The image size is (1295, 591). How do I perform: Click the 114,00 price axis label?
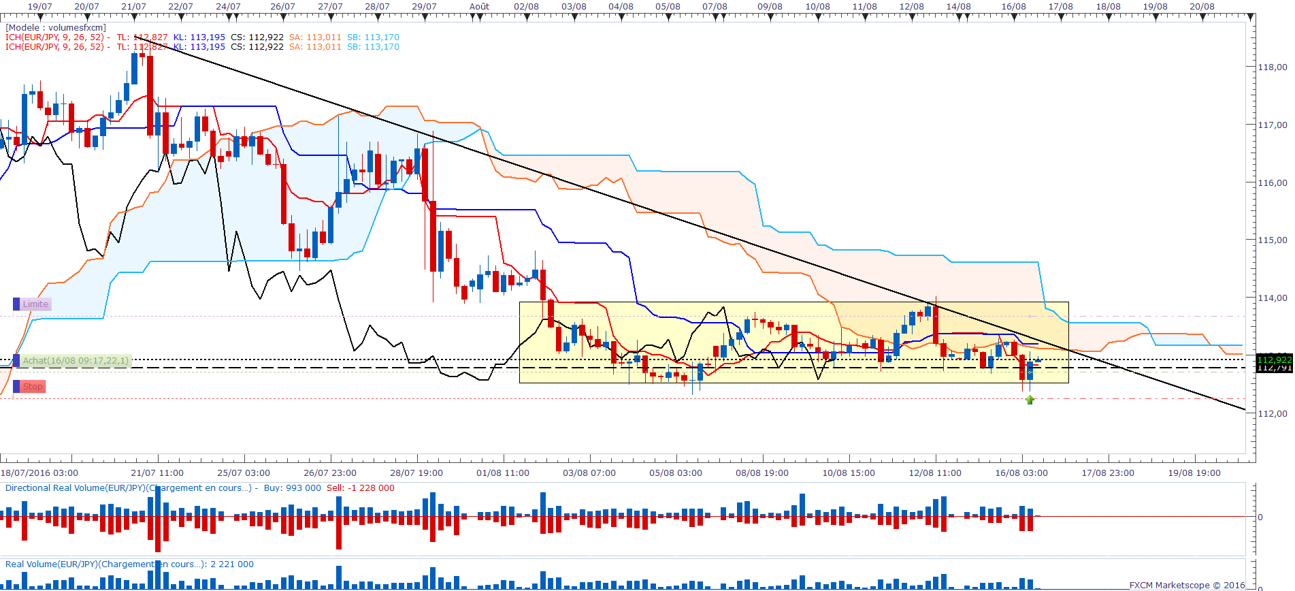(x=1273, y=298)
